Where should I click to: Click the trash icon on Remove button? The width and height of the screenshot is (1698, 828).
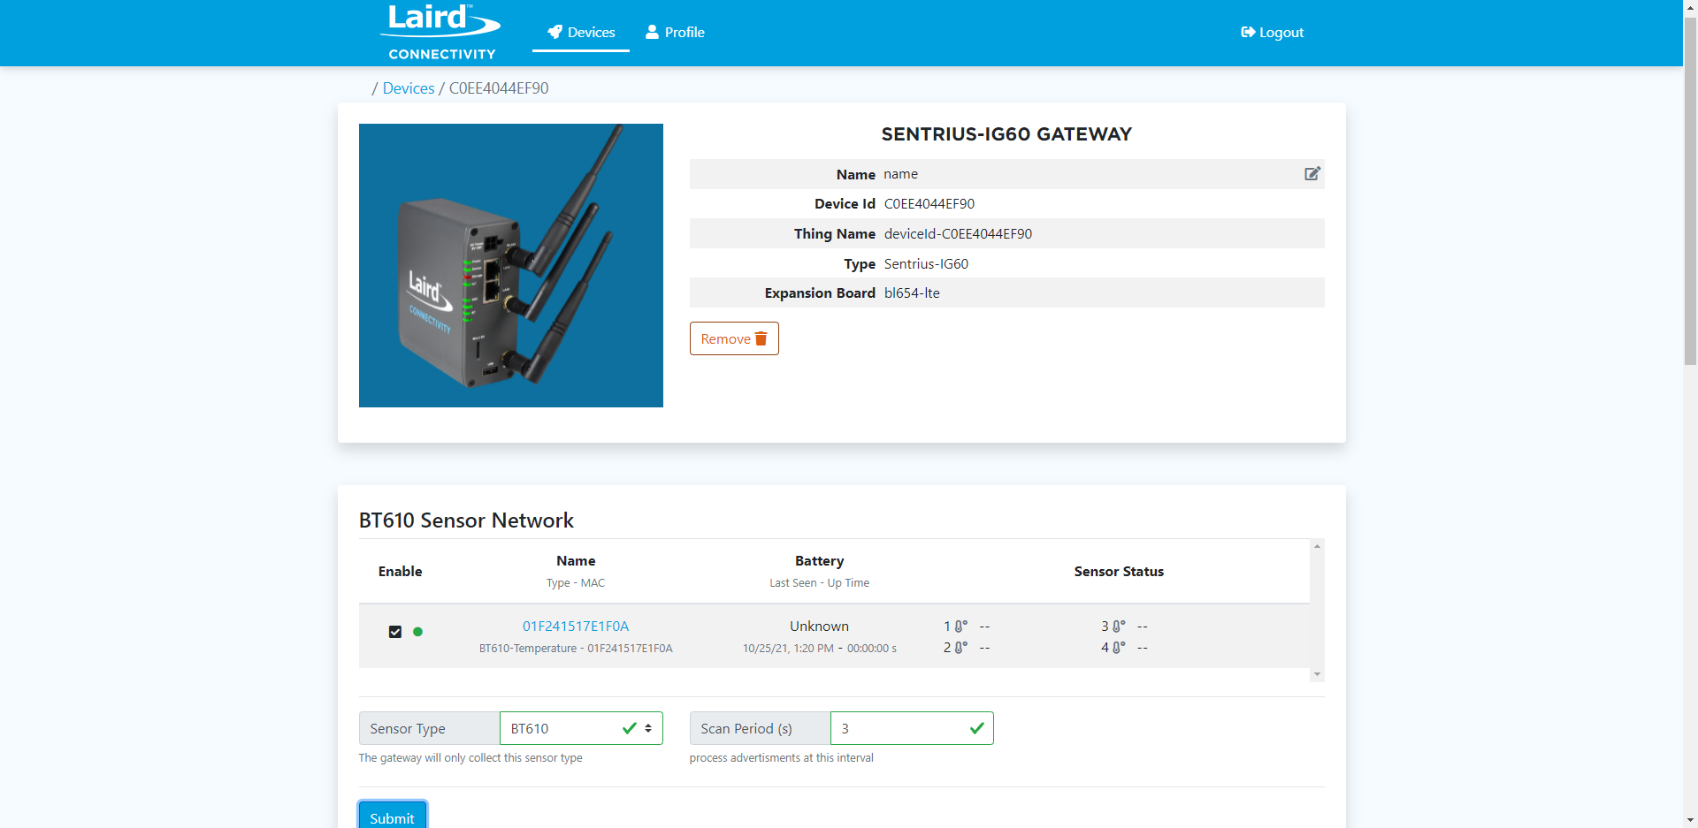[761, 338]
